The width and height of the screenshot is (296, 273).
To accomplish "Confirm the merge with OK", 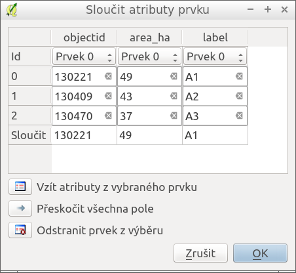I will pos(260,253).
